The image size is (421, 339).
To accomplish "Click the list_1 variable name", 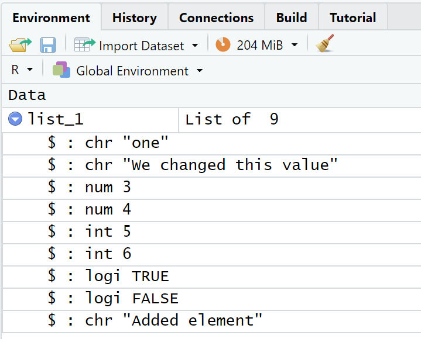I will point(56,120).
